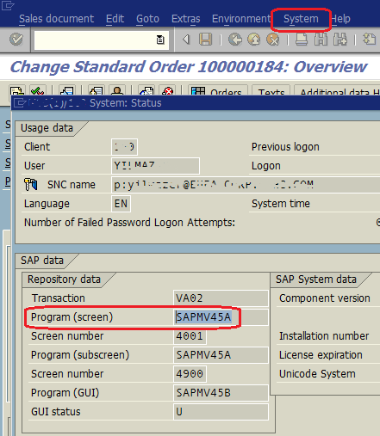Click the Logon label under Previous logon

[x=266, y=166]
